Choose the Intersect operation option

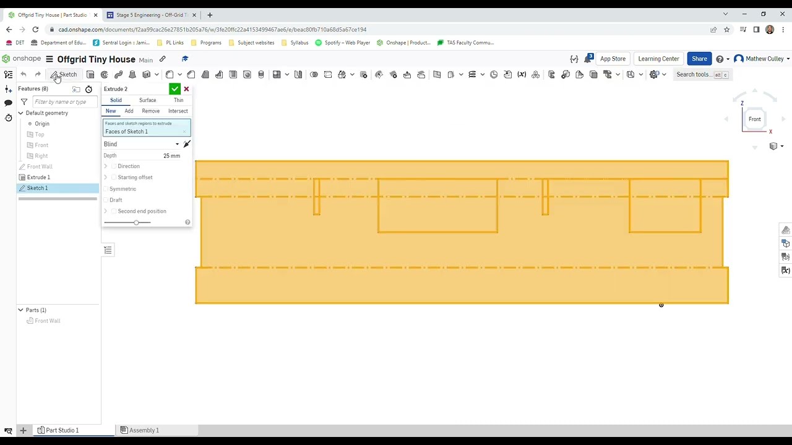178,111
